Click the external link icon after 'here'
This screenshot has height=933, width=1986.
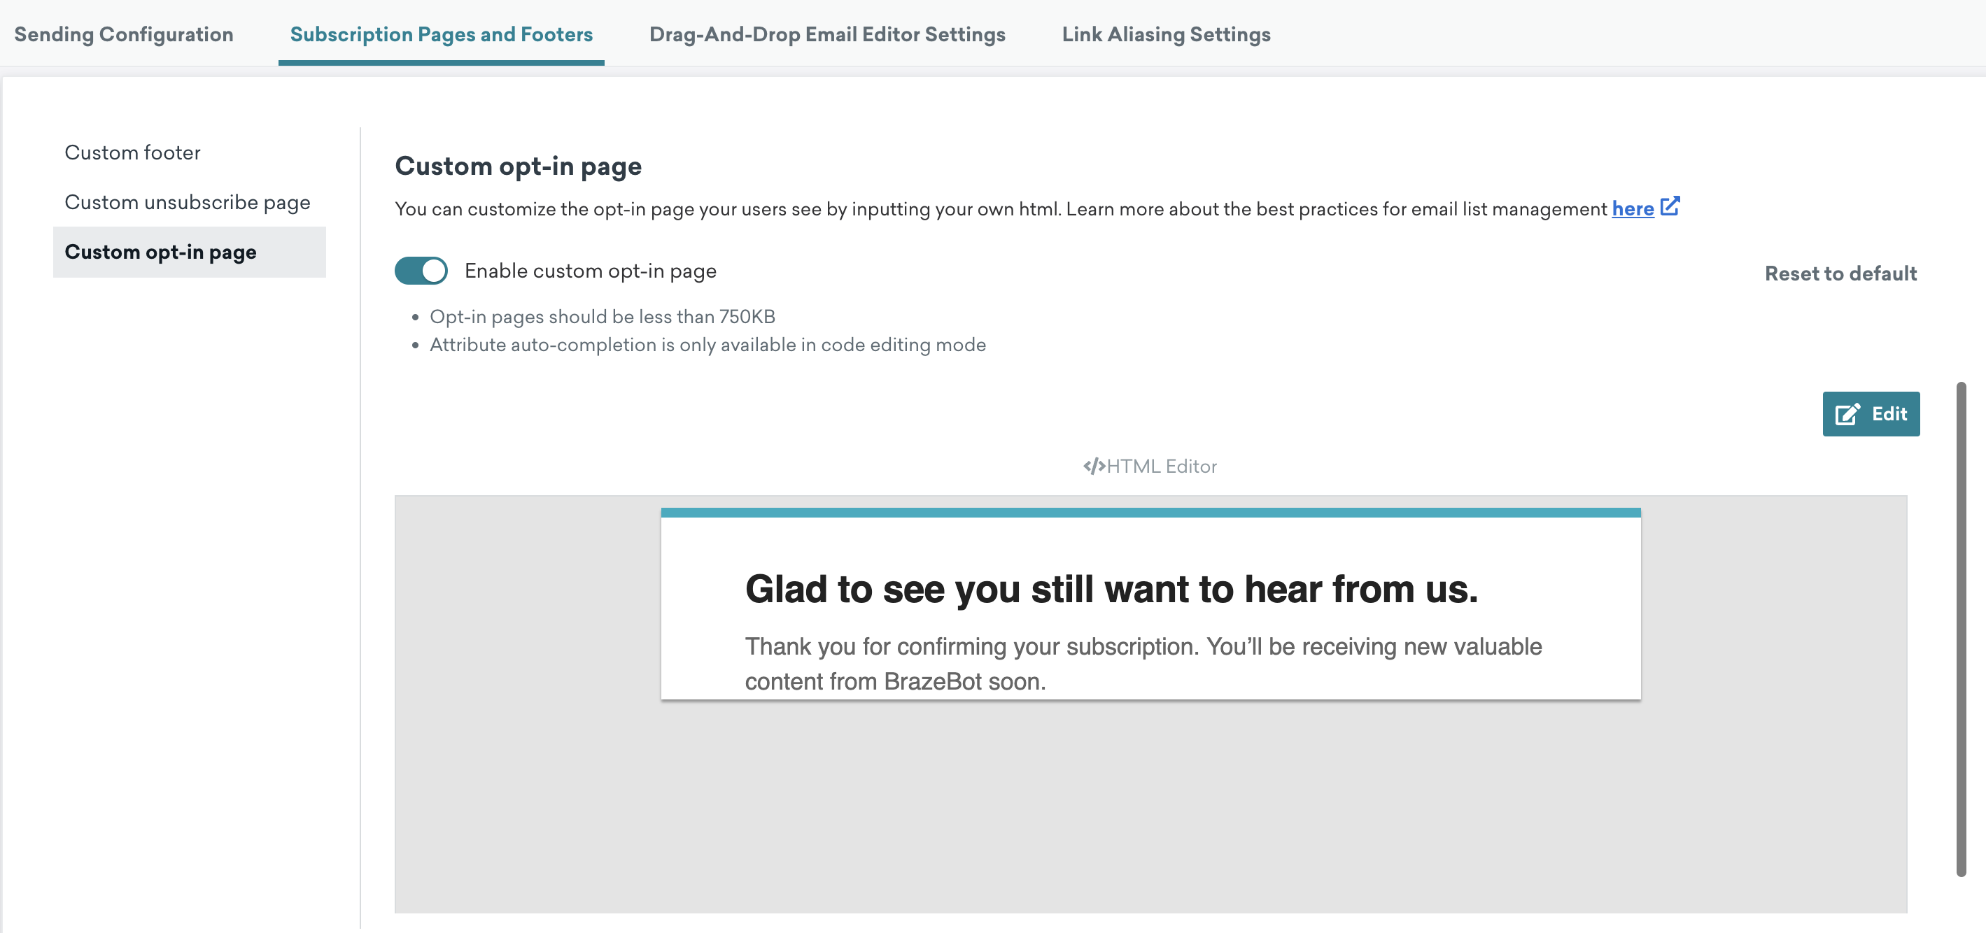pos(1670,206)
